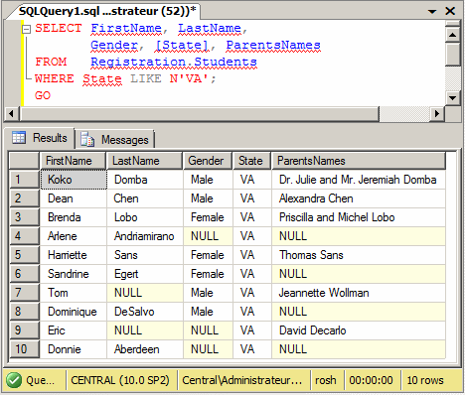Select the LastName column header
Viewport: 465px width, 395px height.
point(144,161)
